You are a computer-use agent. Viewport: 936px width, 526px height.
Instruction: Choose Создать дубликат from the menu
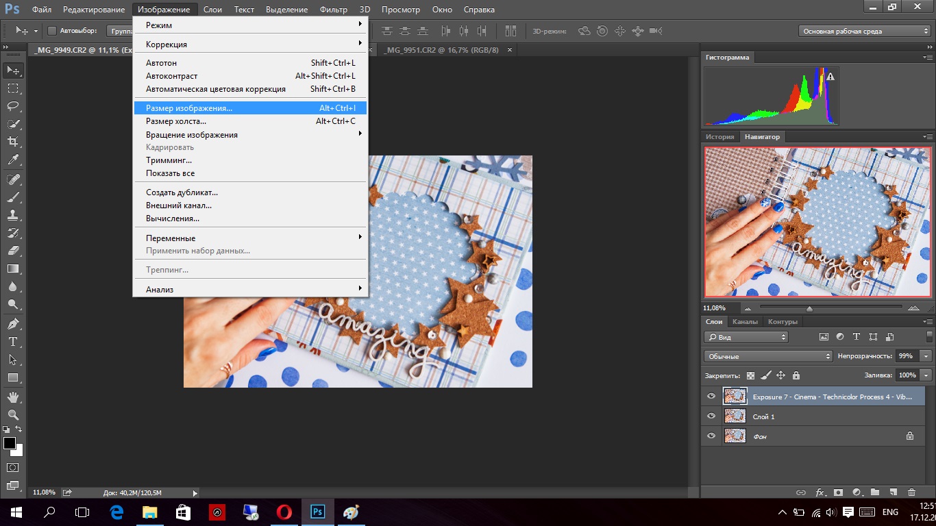click(250, 192)
